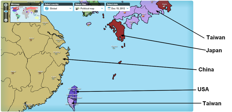The height and width of the screenshot is (112, 232).
Task: Select the Anhui region marker
Action: coord(31,40)
